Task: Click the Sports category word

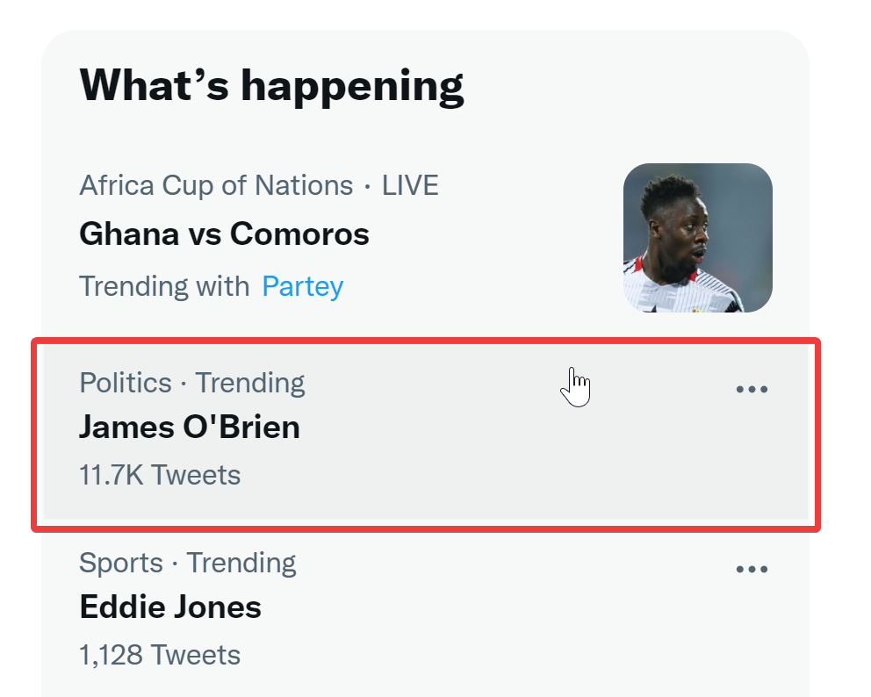Action: click(x=121, y=564)
